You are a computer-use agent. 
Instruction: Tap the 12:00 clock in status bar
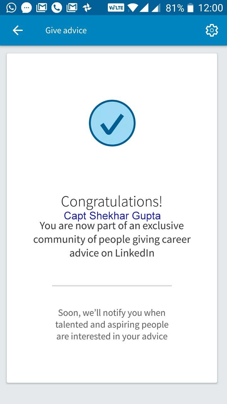tap(210, 8)
